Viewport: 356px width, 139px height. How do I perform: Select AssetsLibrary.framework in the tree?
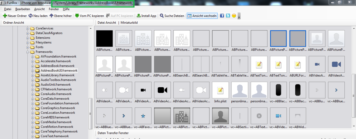[57, 75]
